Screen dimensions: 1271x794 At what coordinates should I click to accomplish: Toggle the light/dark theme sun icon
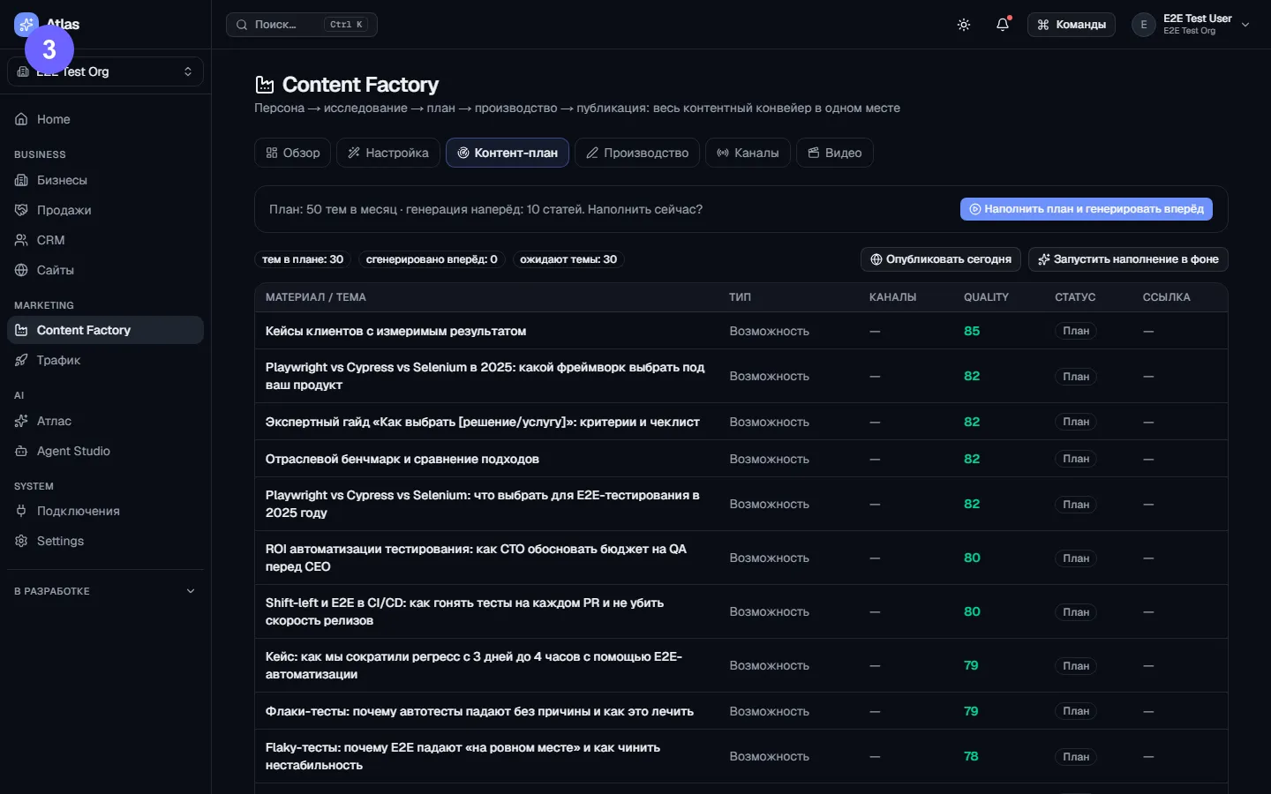(x=964, y=25)
